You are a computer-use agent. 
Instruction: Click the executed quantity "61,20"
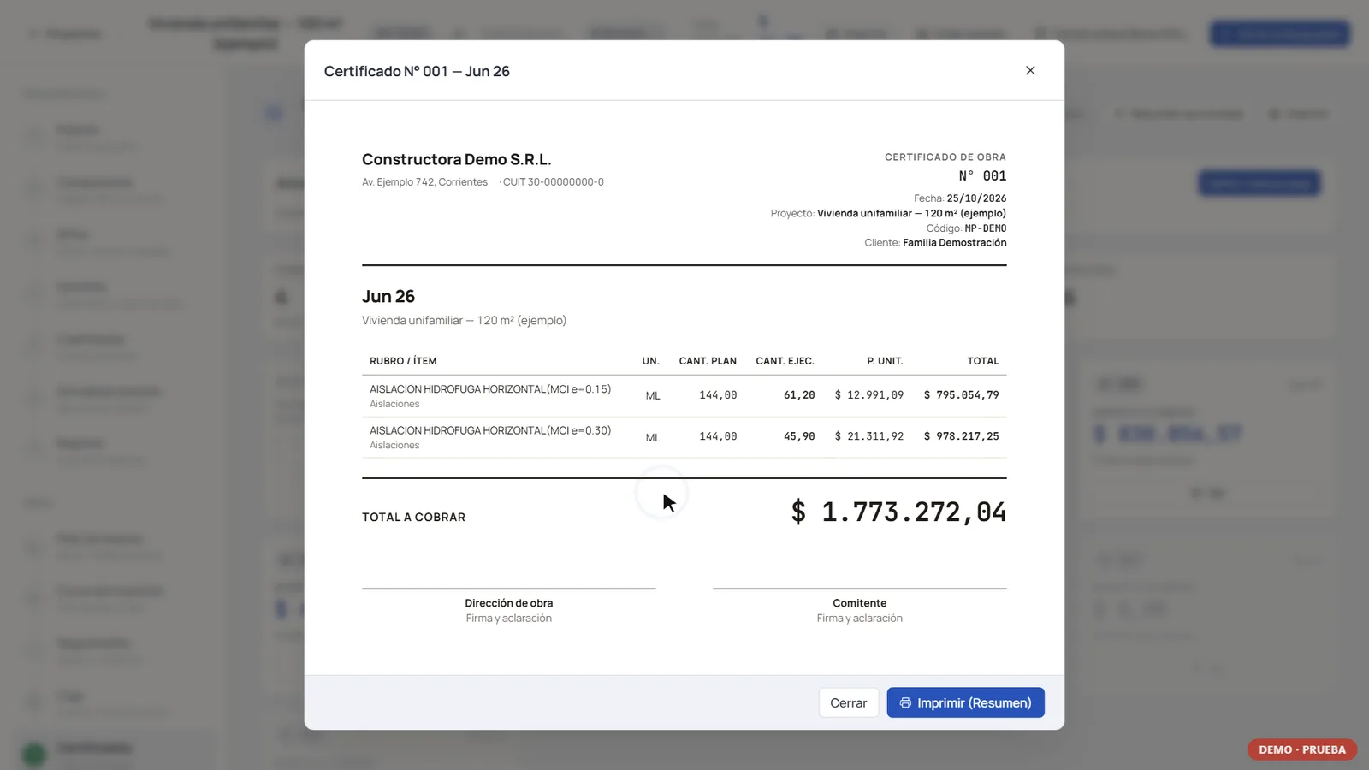[799, 395]
